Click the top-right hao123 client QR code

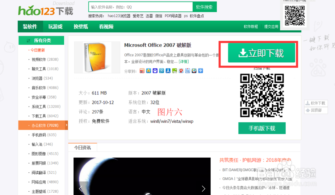[295, 16]
